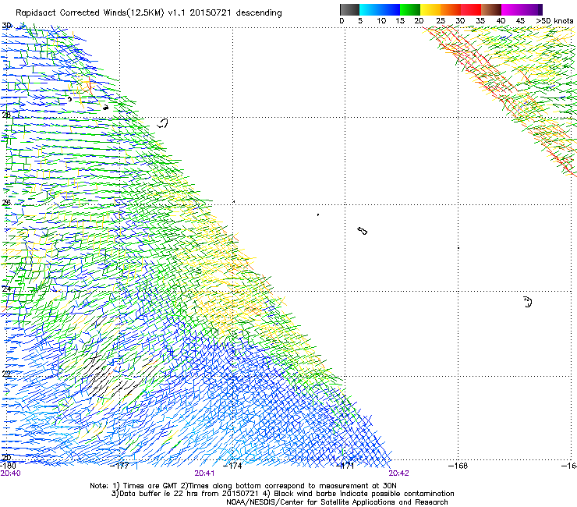Click the 'Times are GMT' note line

pyautogui.click(x=243, y=486)
